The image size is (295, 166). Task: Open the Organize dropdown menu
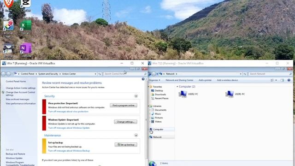click(154, 80)
